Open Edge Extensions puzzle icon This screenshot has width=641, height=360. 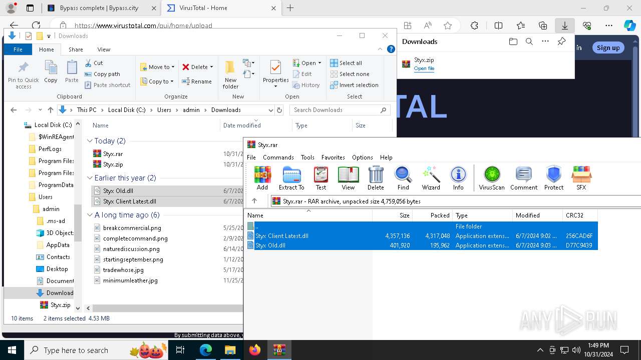pos(474,25)
